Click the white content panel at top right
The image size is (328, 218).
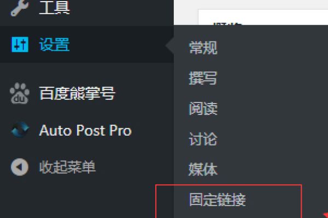point(263,17)
